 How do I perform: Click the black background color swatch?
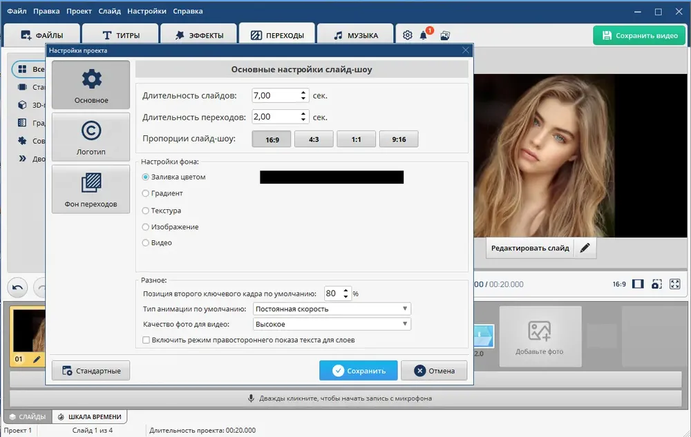pyautogui.click(x=332, y=177)
